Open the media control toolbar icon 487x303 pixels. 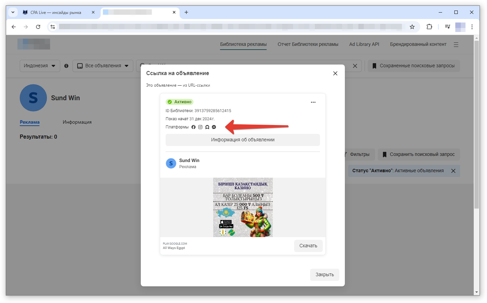click(448, 27)
